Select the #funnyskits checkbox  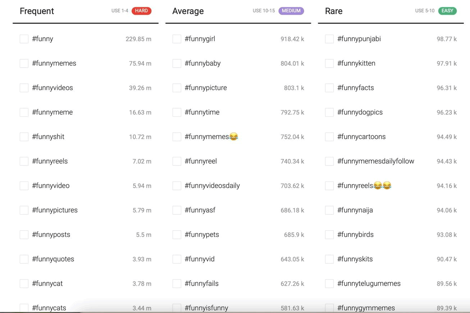329,259
